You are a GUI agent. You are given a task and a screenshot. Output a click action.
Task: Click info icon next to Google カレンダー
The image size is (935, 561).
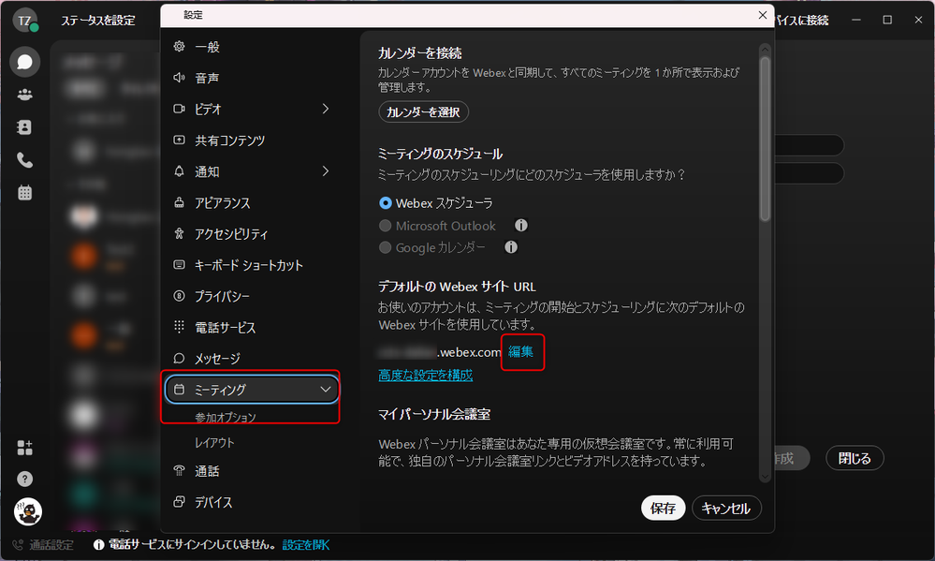(511, 247)
